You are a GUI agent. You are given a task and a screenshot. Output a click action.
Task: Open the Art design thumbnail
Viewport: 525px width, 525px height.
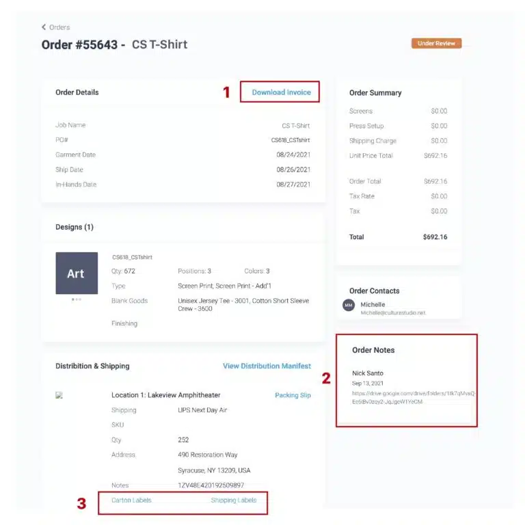click(x=77, y=273)
